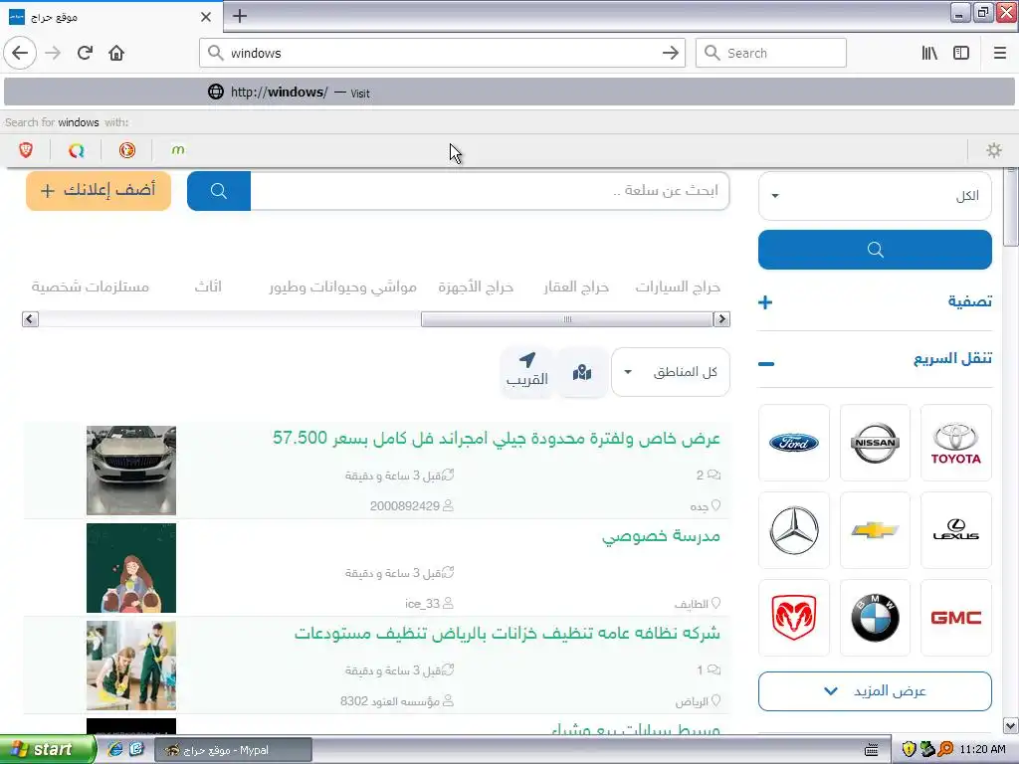Click the أضف إعلانك add listing button
The width and height of the screenshot is (1019, 764).
(99, 190)
